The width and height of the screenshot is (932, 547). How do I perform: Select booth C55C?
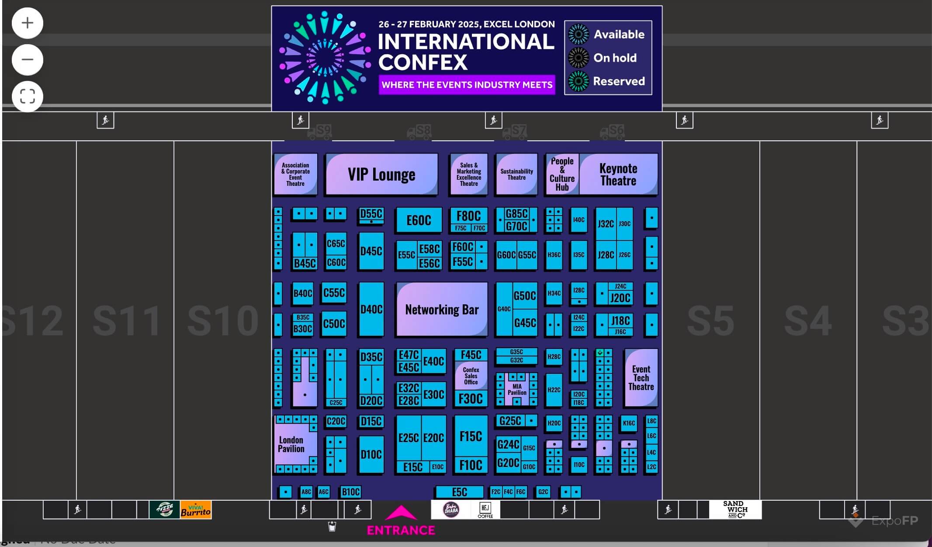pos(334,293)
